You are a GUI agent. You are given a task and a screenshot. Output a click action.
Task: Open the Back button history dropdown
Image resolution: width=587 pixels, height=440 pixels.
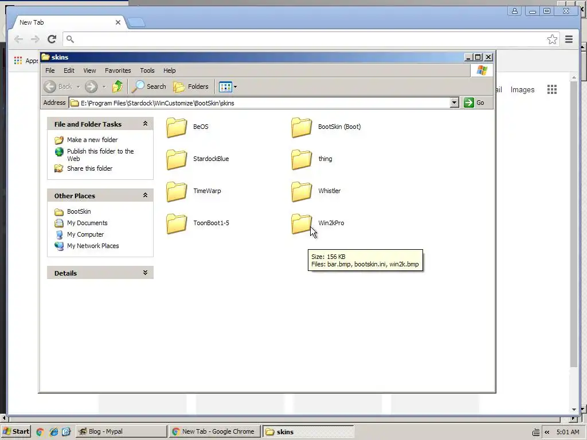pos(78,87)
